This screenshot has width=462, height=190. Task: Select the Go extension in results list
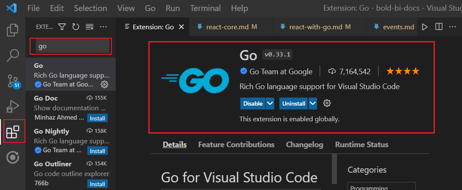pos(71,74)
